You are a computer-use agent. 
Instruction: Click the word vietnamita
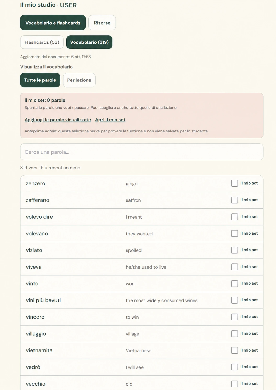[39, 350]
